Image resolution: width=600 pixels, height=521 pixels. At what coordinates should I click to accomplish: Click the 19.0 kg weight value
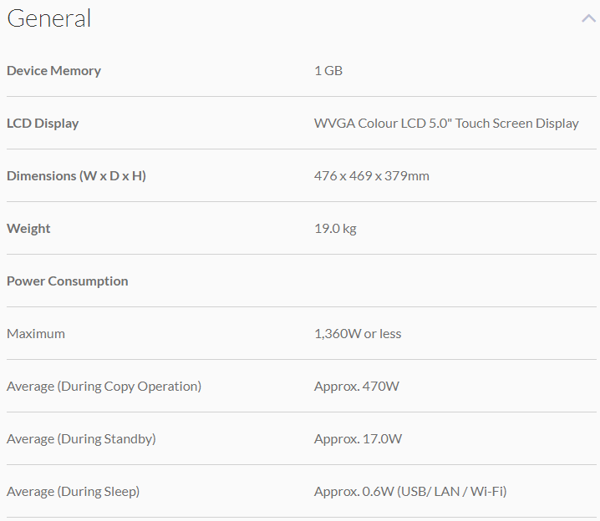(x=335, y=229)
